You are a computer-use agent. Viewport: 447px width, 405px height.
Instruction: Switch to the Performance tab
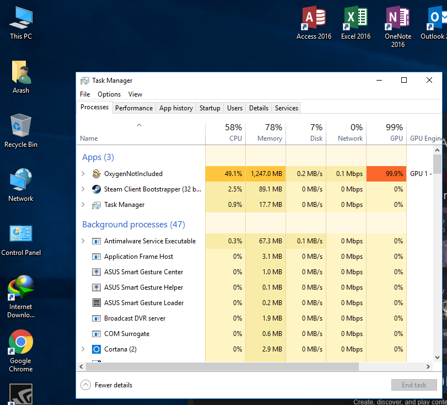[134, 108]
